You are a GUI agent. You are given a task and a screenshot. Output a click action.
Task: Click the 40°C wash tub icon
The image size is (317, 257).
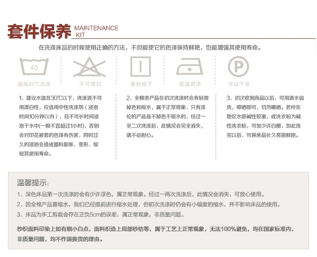tap(34, 67)
